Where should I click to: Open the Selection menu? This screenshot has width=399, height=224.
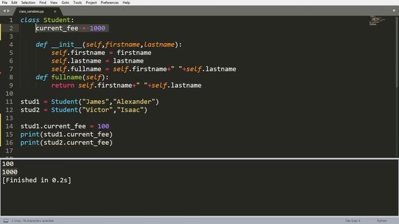coord(28,2)
